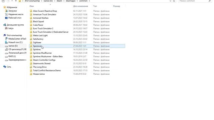
Task: Select Total Conflict Resistance Demo name
Action: (47, 70)
